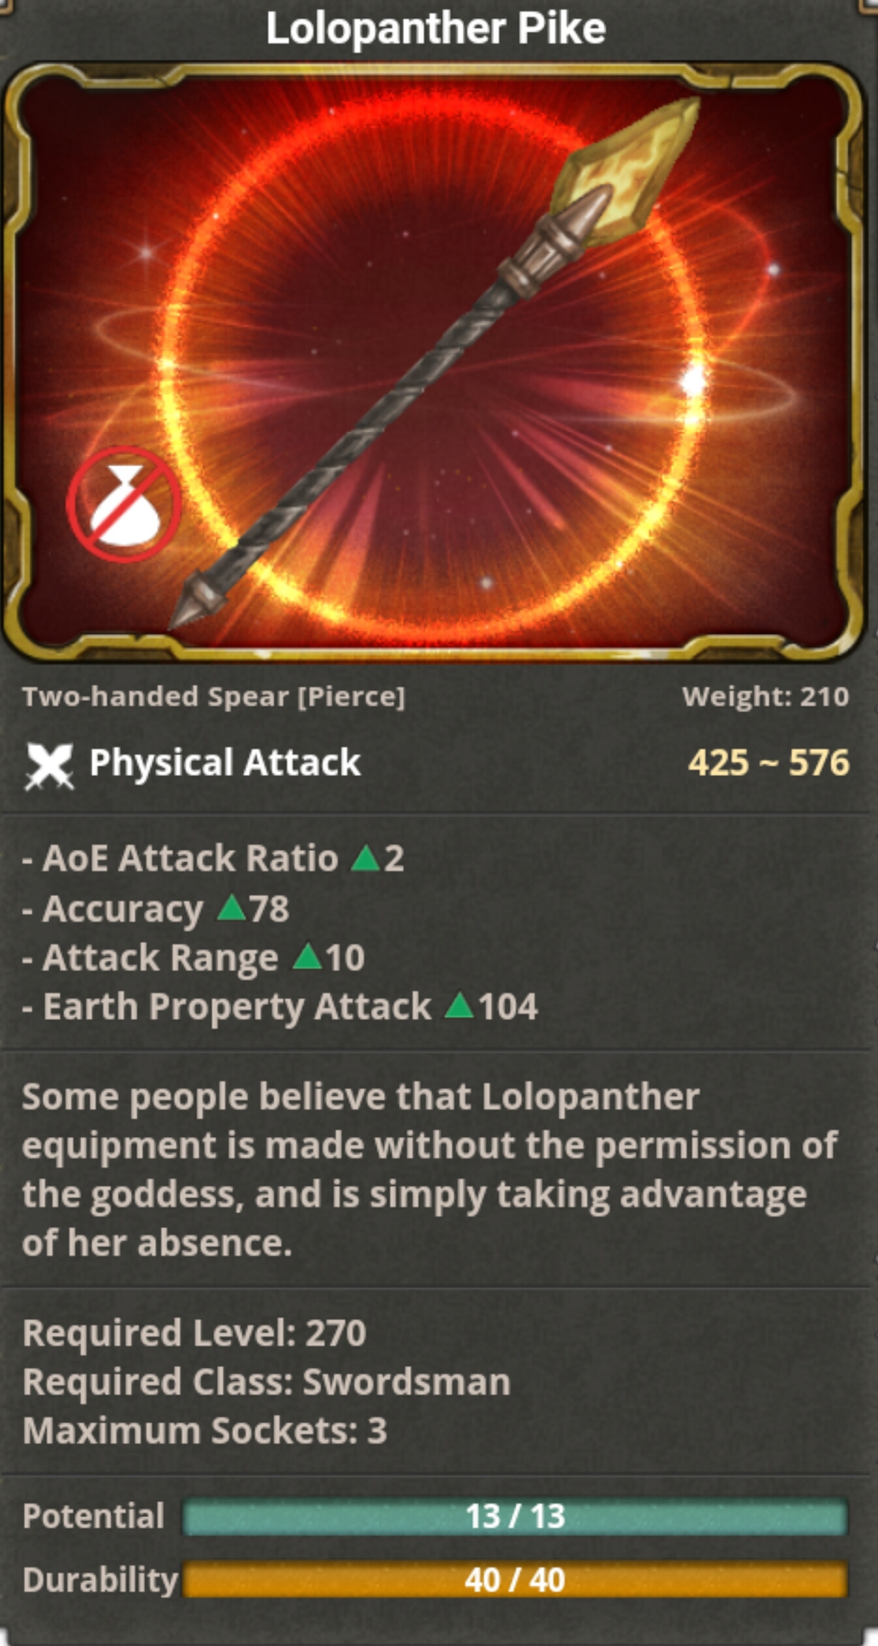This screenshot has height=1646, width=878.
Task: Click the teal Potential bar
Action: (x=515, y=1516)
